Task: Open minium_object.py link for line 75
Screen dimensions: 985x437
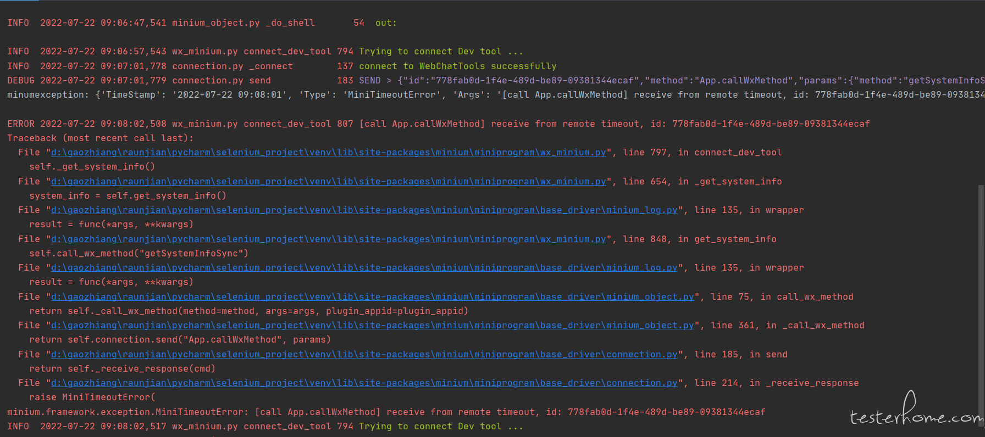Action: coord(373,297)
